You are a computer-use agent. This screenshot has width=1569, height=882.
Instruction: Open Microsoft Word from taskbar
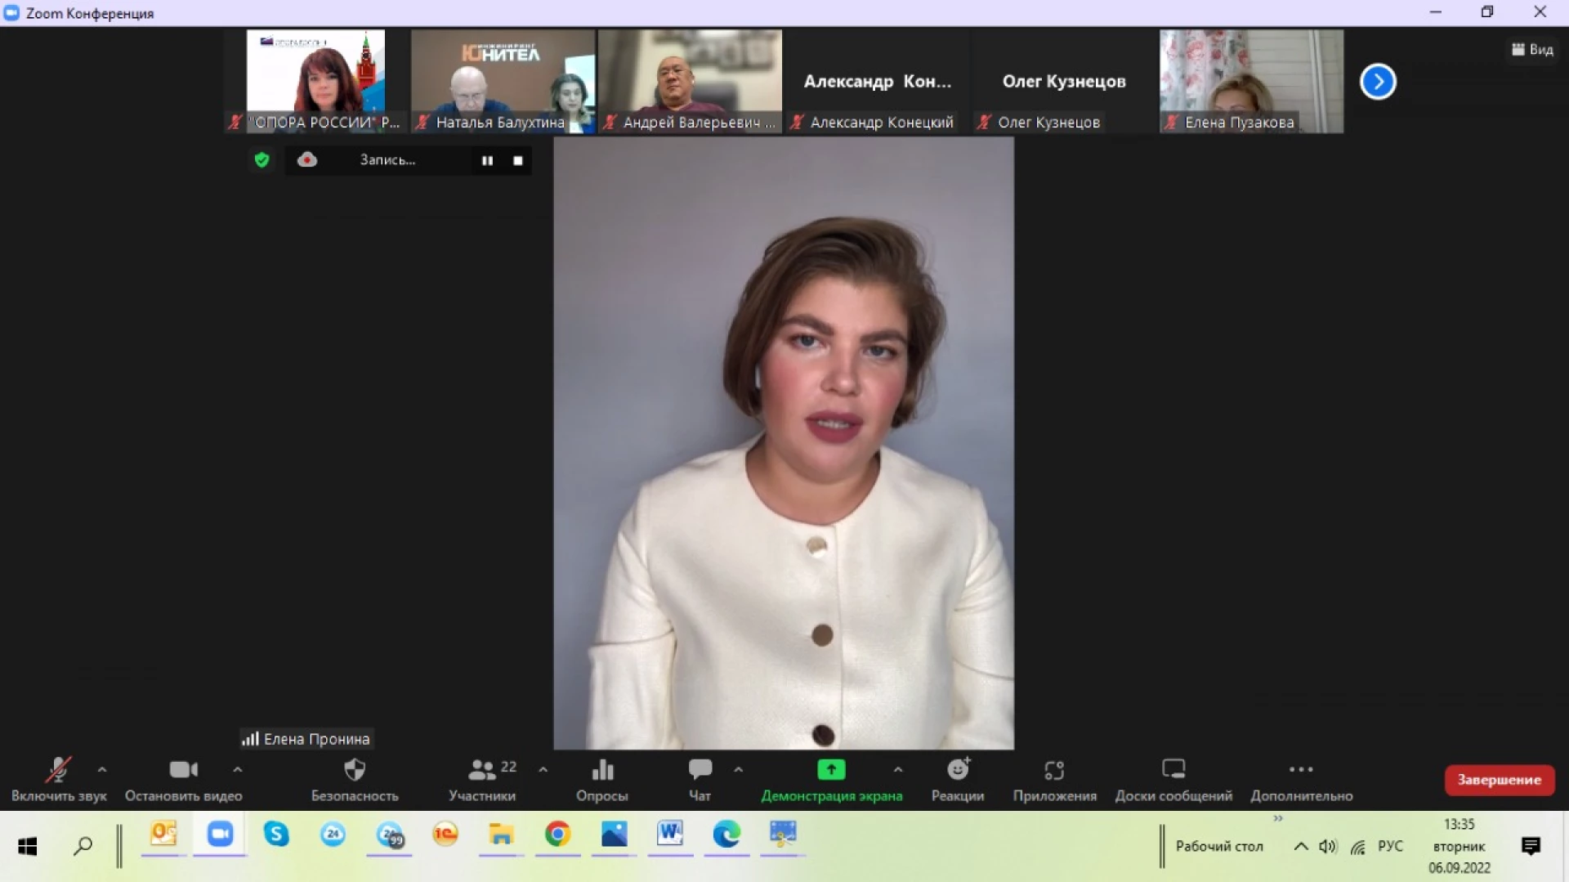670,835
